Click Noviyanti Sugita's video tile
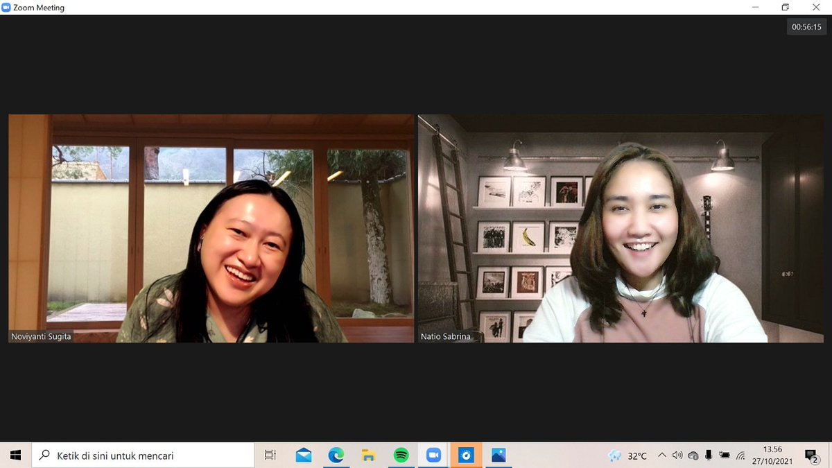Screen dimensions: 832x468 [x=211, y=229]
